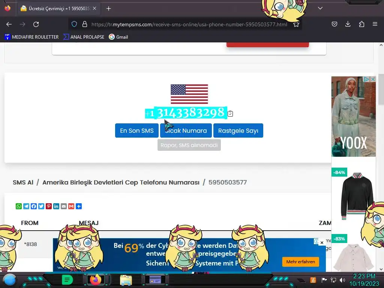Open the SMS Al breadcrumb link
Image resolution: width=384 pixels, height=288 pixels.
(23, 183)
